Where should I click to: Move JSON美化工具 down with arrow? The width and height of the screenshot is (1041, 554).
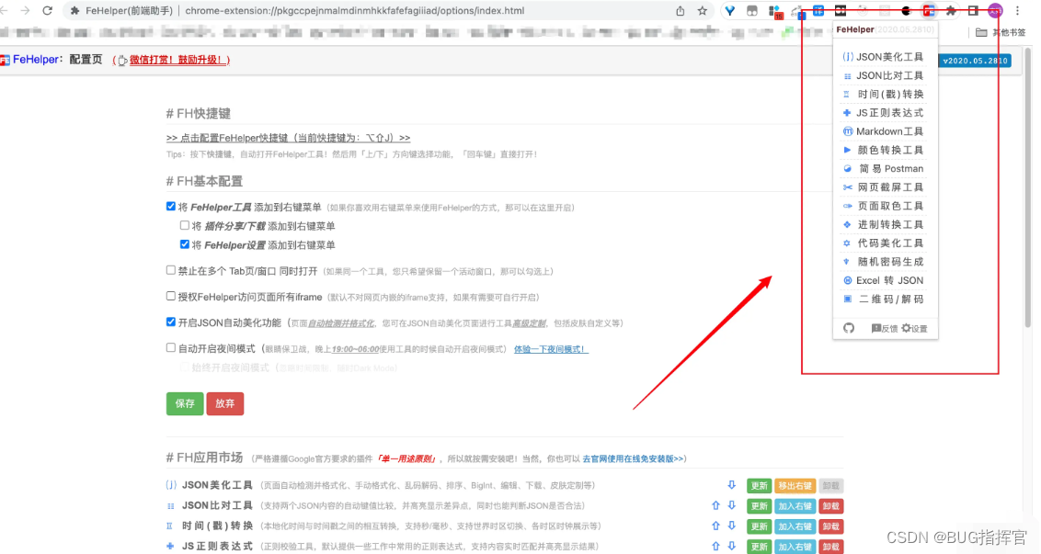[x=732, y=485]
